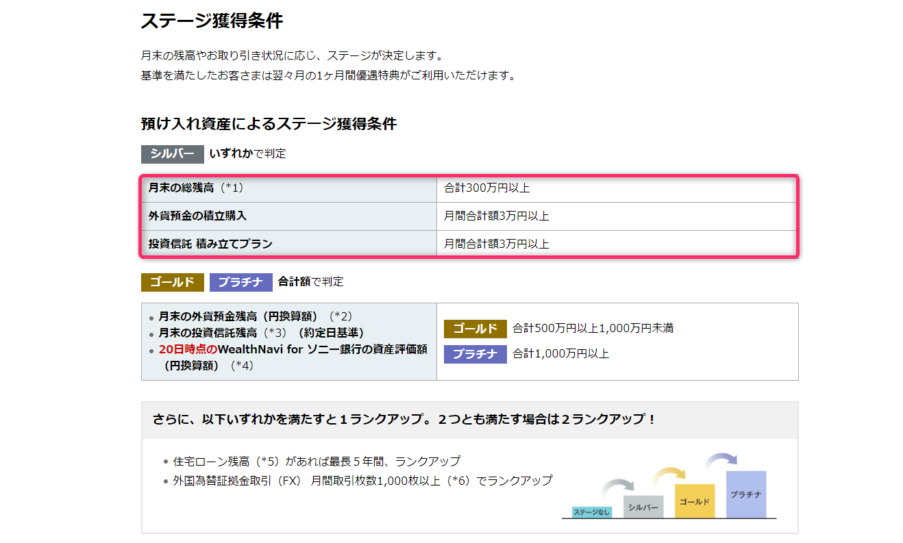Select the プラチナ badge next to 合計1,000万円以上

tap(475, 354)
